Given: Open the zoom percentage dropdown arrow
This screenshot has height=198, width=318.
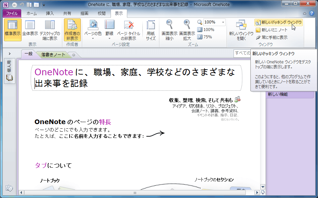Looking at the screenshot, I should pyautogui.click(x=223, y=22).
